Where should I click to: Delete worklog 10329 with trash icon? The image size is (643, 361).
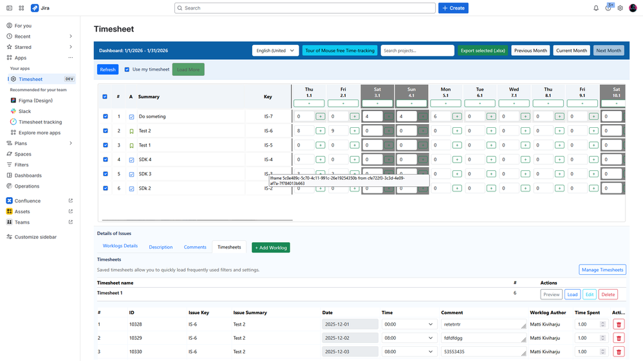pos(619,338)
